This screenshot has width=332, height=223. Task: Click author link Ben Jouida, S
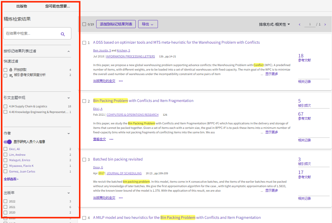tap(102, 51)
